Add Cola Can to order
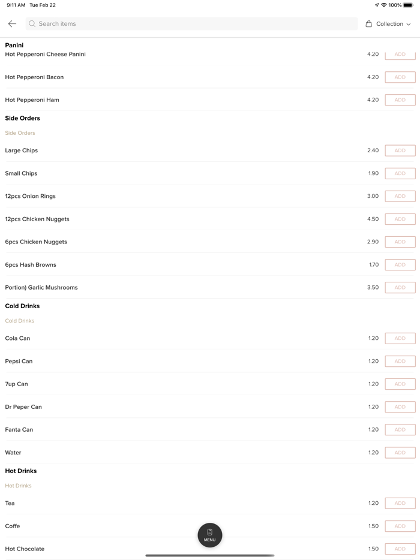Image resolution: width=420 pixels, height=560 pixels. click(400, 338)
